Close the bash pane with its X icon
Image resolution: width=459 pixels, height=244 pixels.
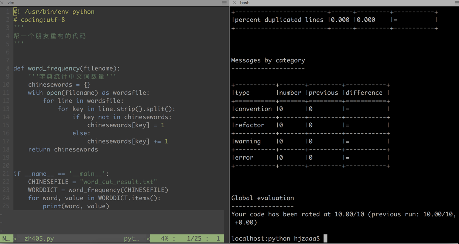[x=234, y=3]
